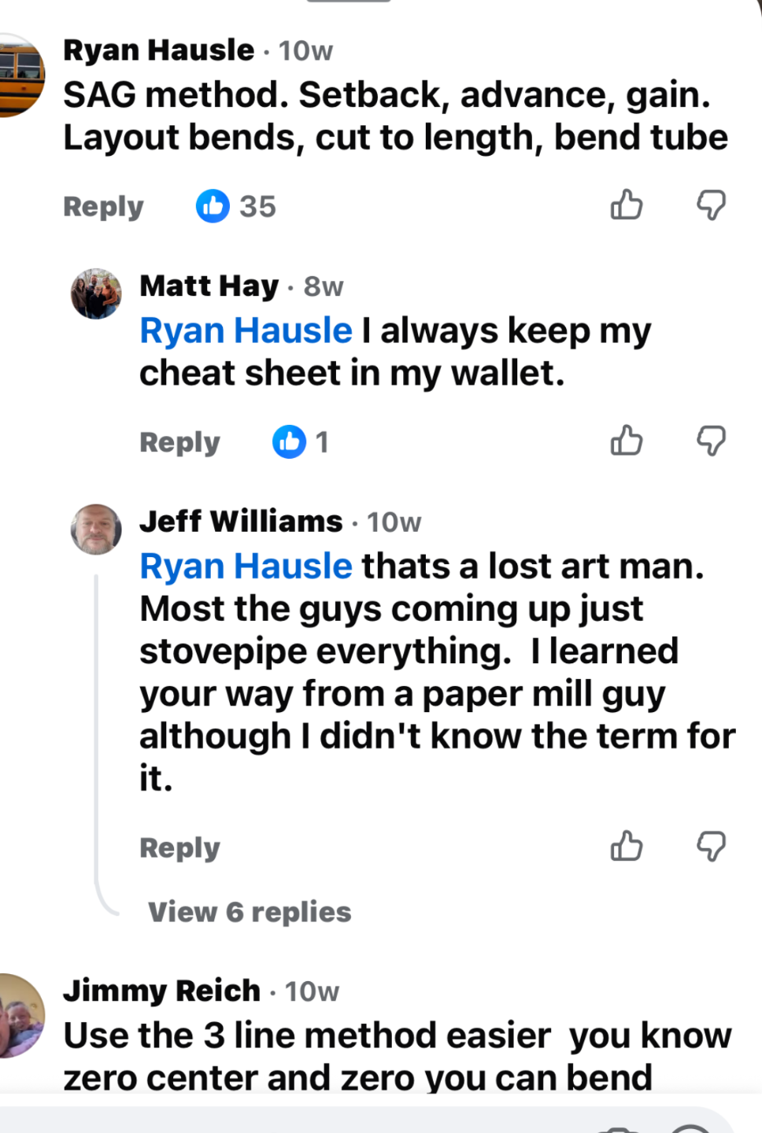762x1133 pixels.
Task: Open Ryan Hausle mention in Jeff Williams' reply
Action: coord(246,566)
